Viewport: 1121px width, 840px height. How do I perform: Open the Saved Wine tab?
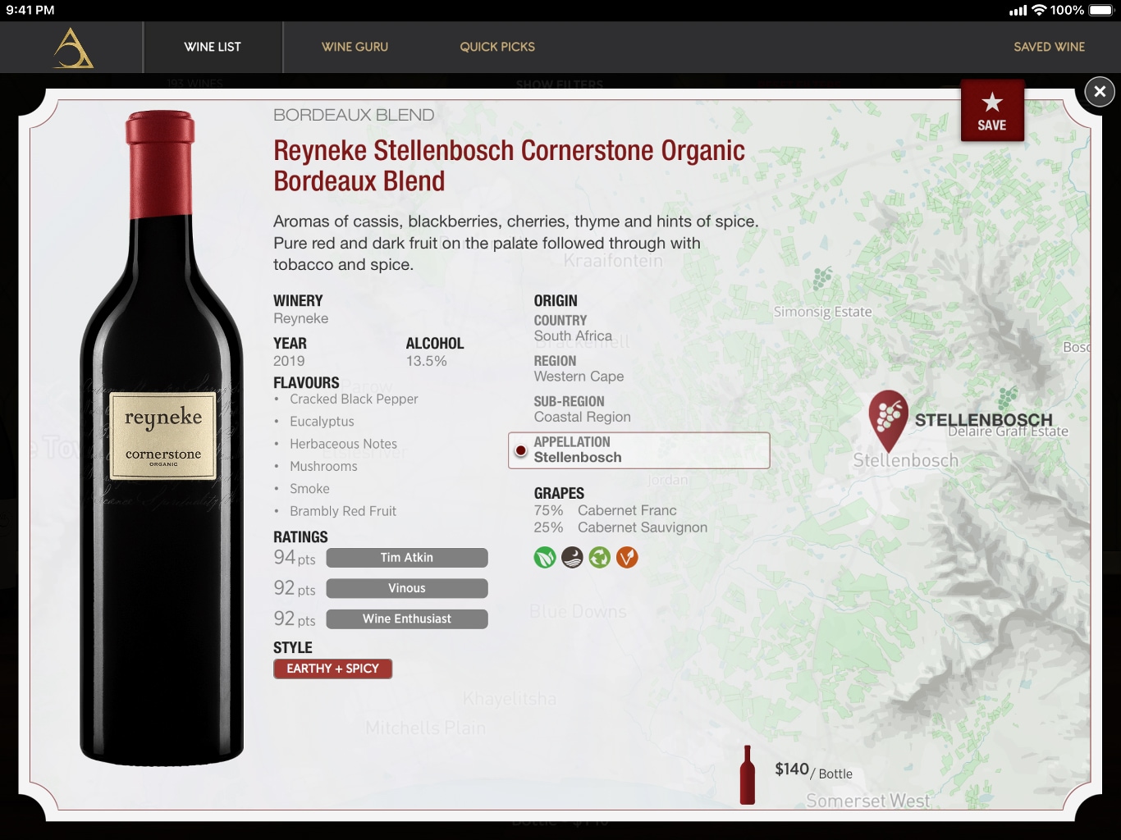(1049, 47)
